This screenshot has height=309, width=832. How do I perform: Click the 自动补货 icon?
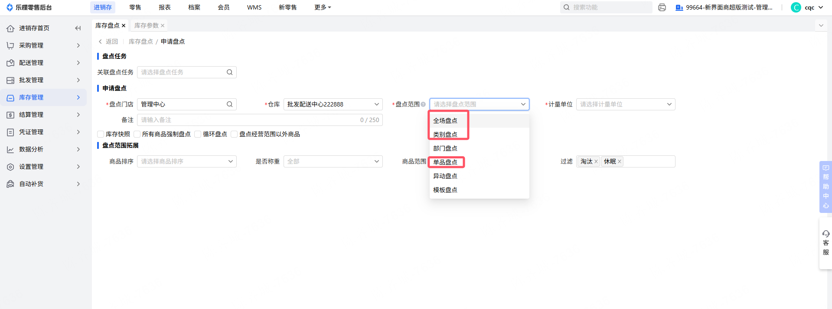click(10, 184)
